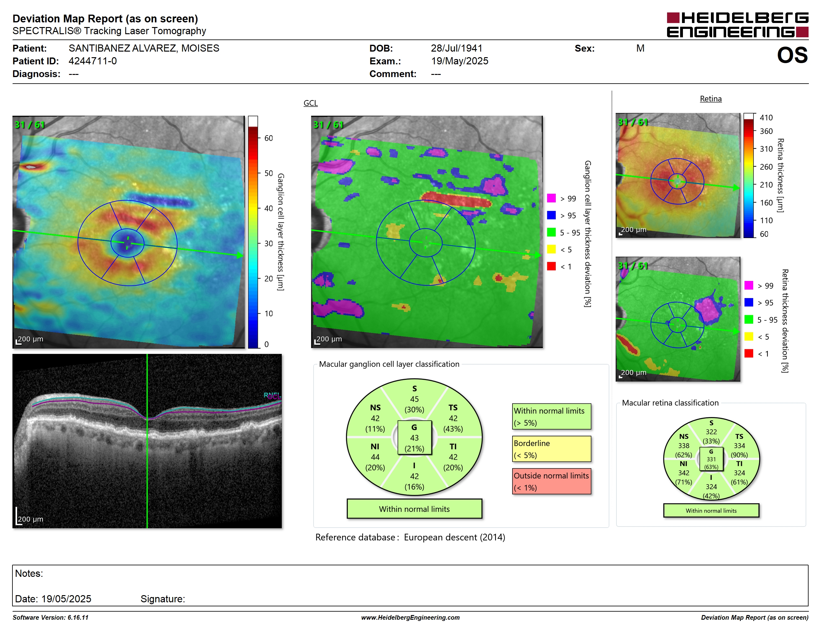Click the patient name SANTIBANEZ ALVAREZ, MOISES
The height and width of the screenshot is (634, 821).
pyautogui.click(x=144, y=48)
